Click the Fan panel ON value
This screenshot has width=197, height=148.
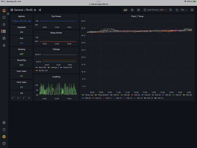tap(22, 43)
